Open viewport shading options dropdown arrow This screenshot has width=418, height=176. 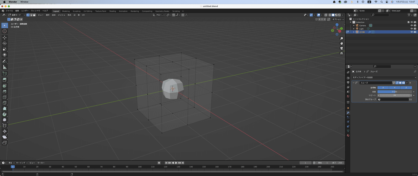(x=343, y=15)
